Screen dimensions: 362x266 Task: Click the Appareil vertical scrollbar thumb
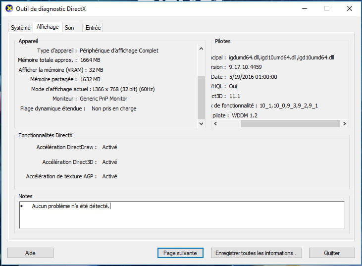202,98
